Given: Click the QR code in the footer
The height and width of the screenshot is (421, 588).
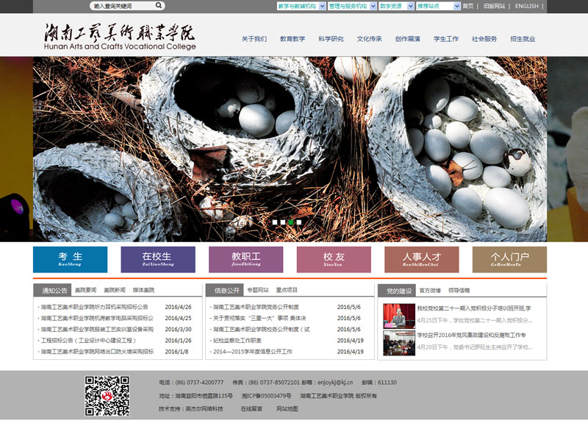Looking at the screenshot, I should pos(107,396).
